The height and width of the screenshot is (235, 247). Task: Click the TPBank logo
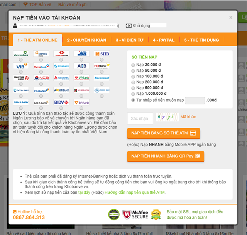click(81, 102)
